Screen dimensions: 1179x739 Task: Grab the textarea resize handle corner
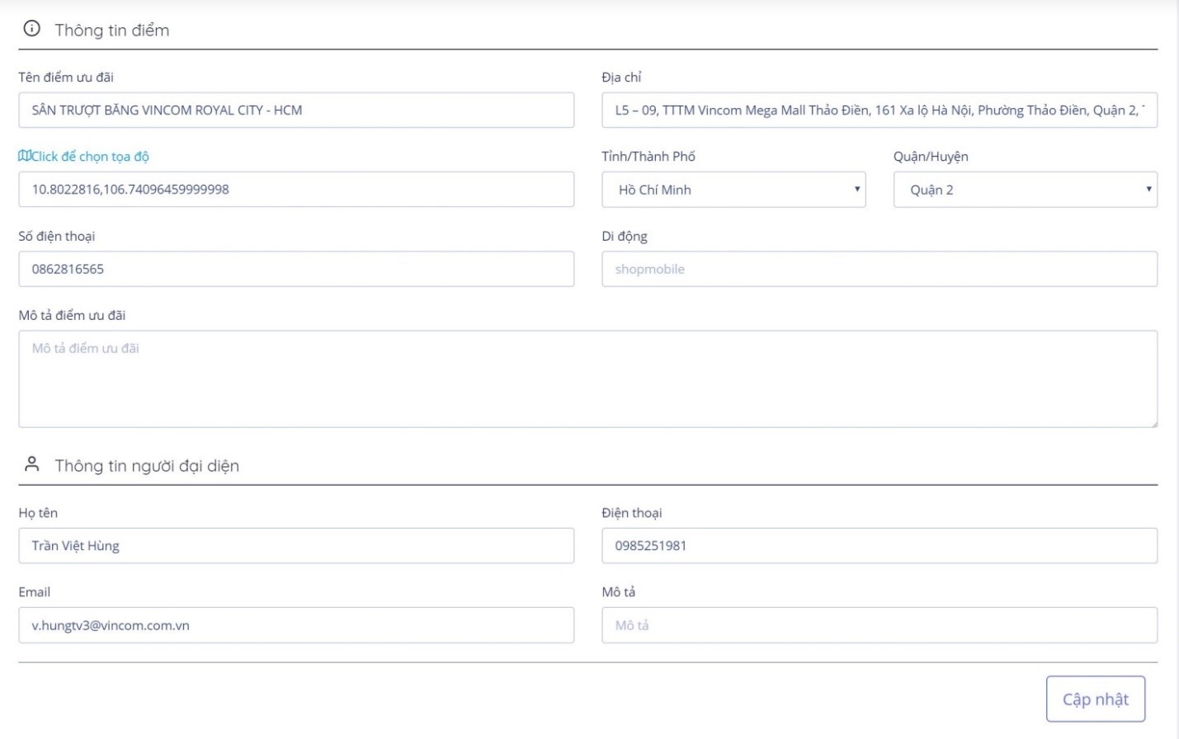point(1153,423)
